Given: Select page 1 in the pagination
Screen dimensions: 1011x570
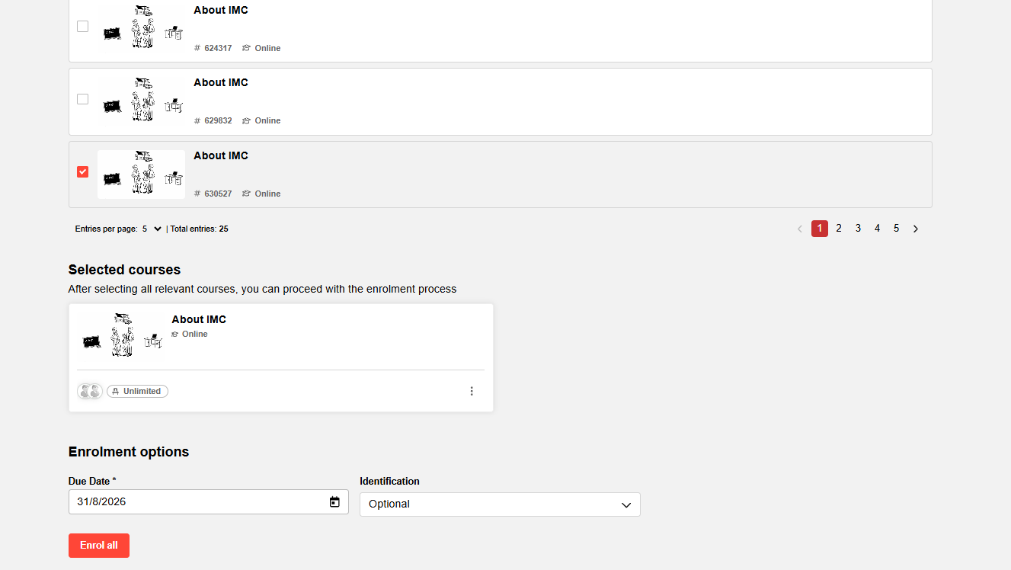Looking at the screenshot, I should 820,229.
